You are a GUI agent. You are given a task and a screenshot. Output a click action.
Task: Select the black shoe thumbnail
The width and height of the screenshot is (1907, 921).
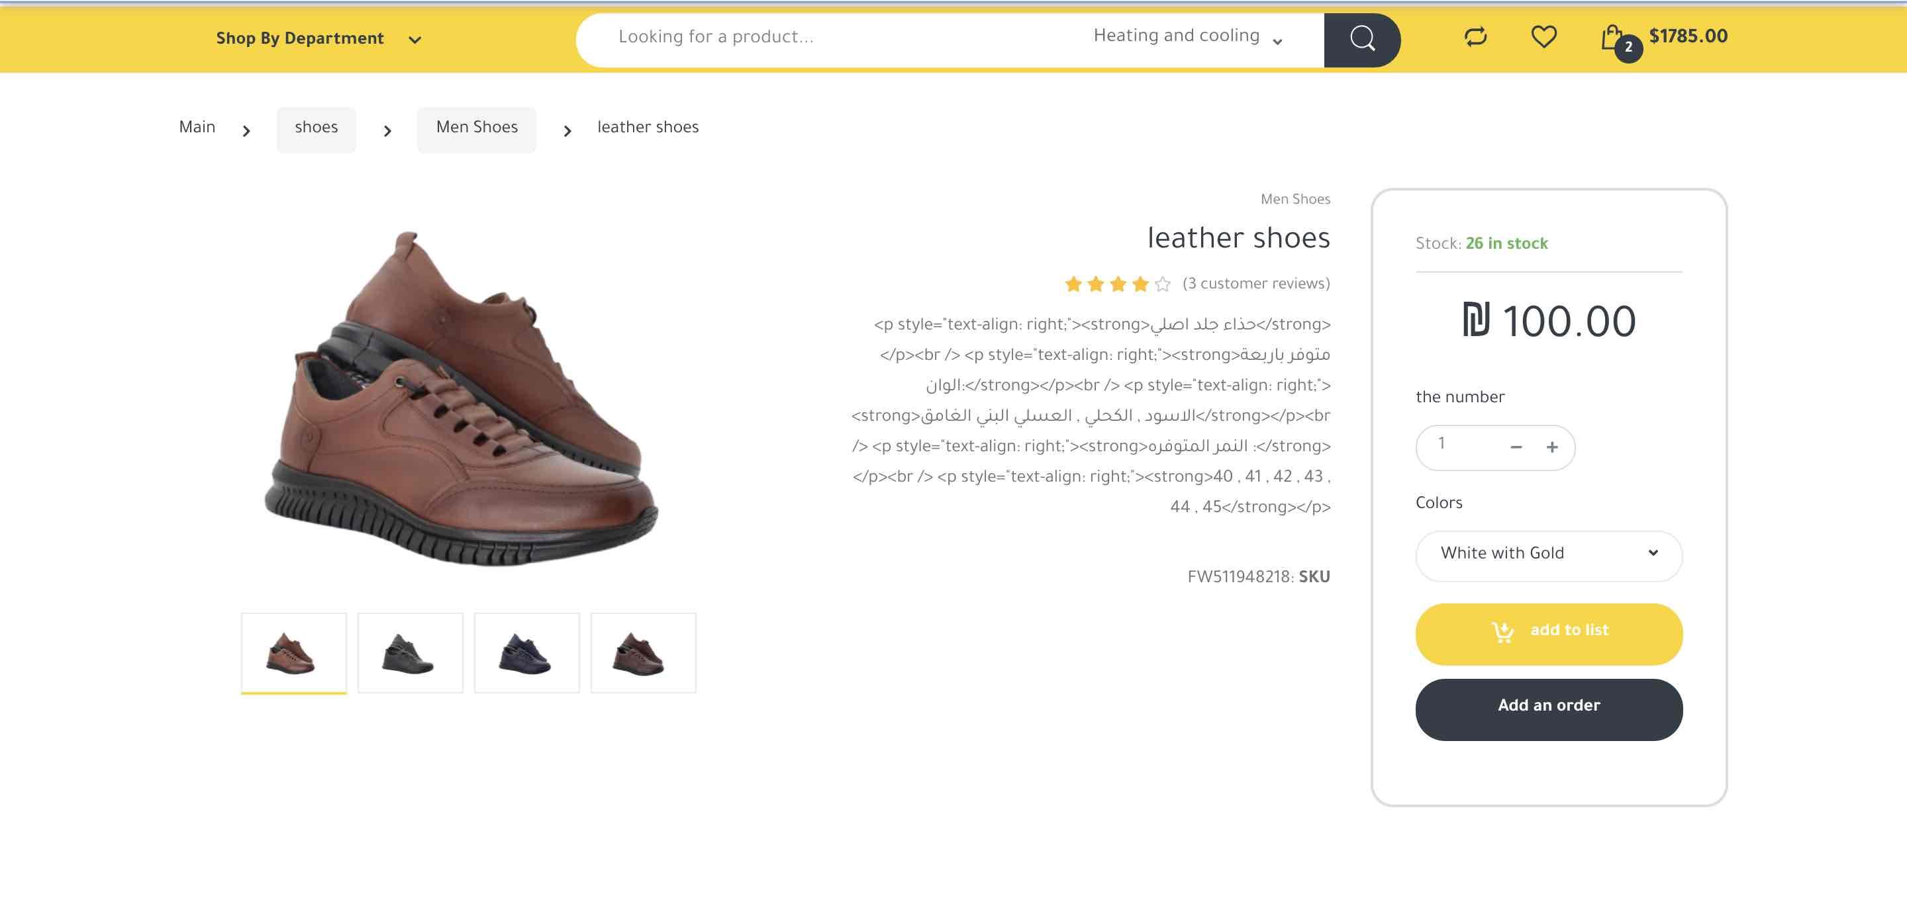tap(410, 653)
